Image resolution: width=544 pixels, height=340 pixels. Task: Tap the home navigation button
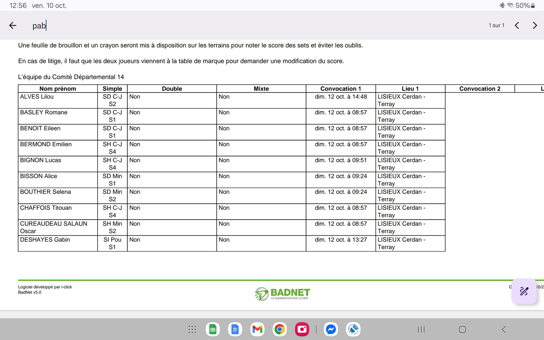pyautogui.click(x=462, y=329)
